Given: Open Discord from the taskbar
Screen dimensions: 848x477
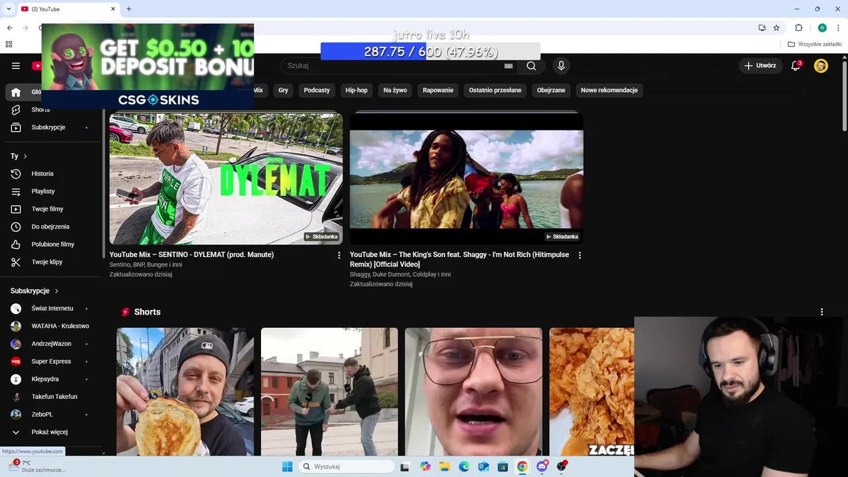Looking at the screenshot, I should tap(542, 466).
